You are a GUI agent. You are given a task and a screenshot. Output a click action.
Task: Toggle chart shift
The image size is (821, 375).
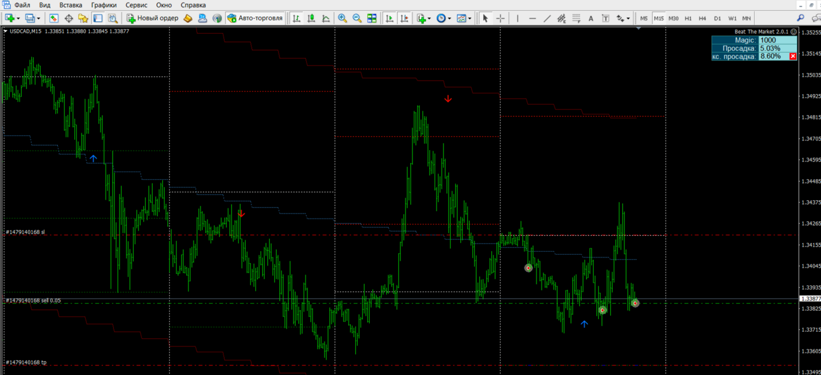pos(404,18)
